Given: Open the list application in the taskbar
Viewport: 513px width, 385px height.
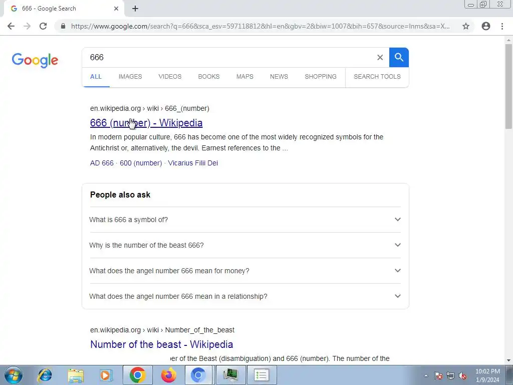Looking at the screenshot, I should 262,375.
